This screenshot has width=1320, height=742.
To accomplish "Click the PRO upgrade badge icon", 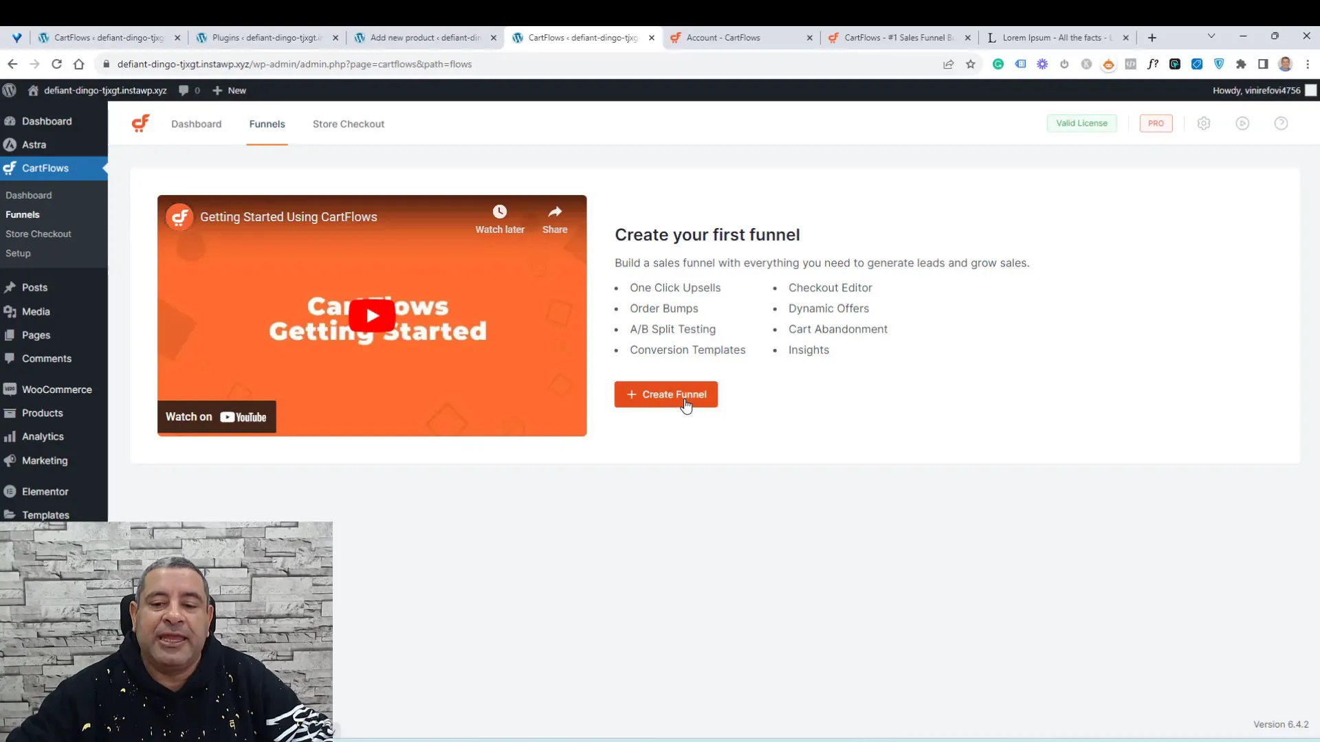I will click(1157, 123).
